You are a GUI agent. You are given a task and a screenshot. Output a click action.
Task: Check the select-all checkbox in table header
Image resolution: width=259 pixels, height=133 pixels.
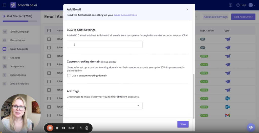tap(49, 31)
